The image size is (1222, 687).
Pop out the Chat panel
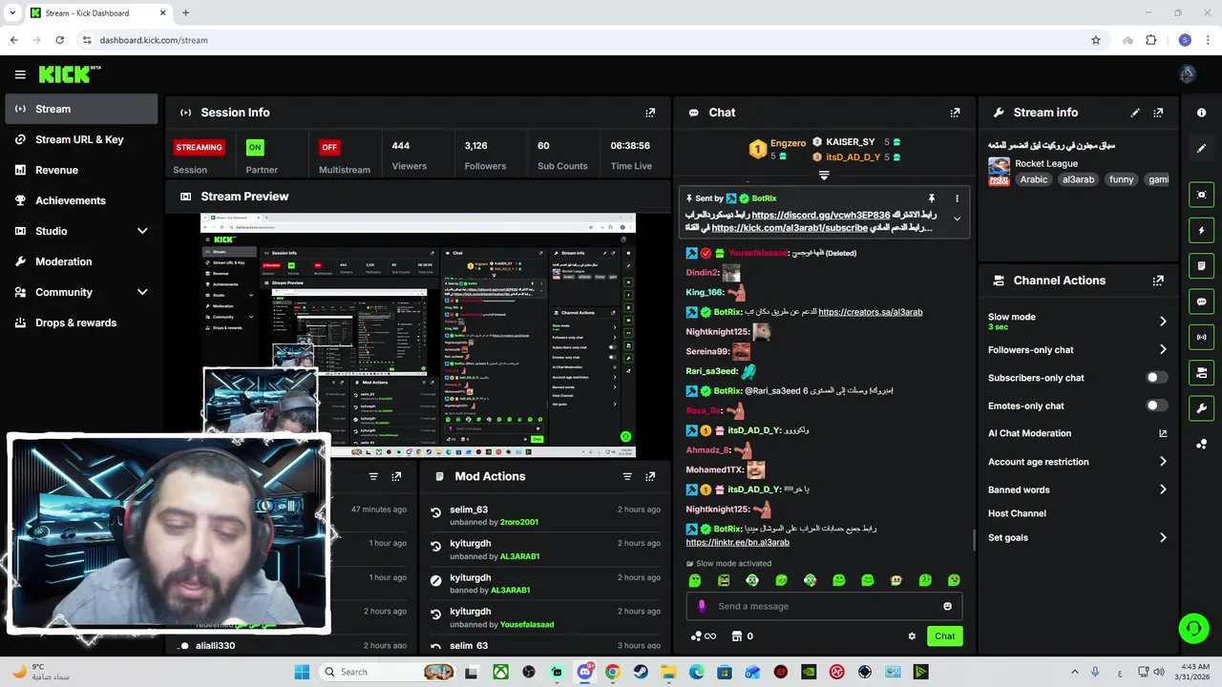click(955, 113)
